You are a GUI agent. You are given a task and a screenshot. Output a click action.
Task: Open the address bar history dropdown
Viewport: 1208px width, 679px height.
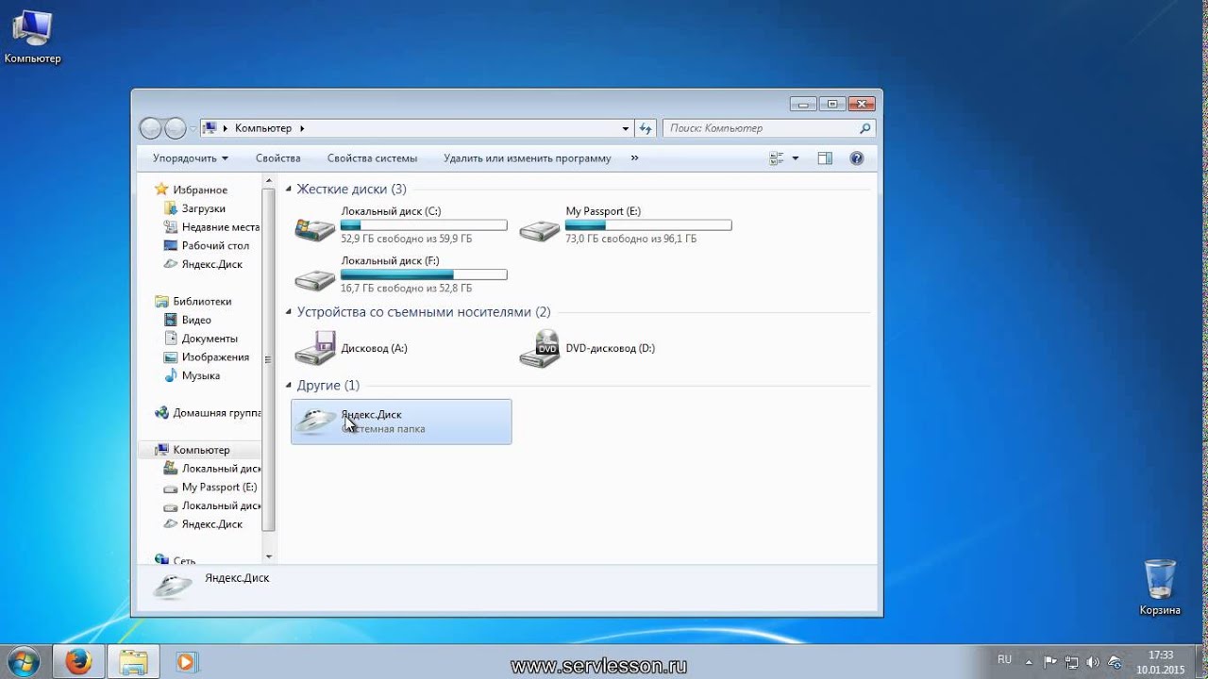626,128
